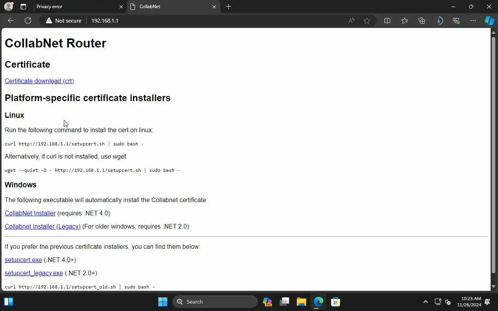Click the Platform-specific certificate installers heading
Image resolution: width=498 pixels, height=311 pixels.
pos(88,98)
